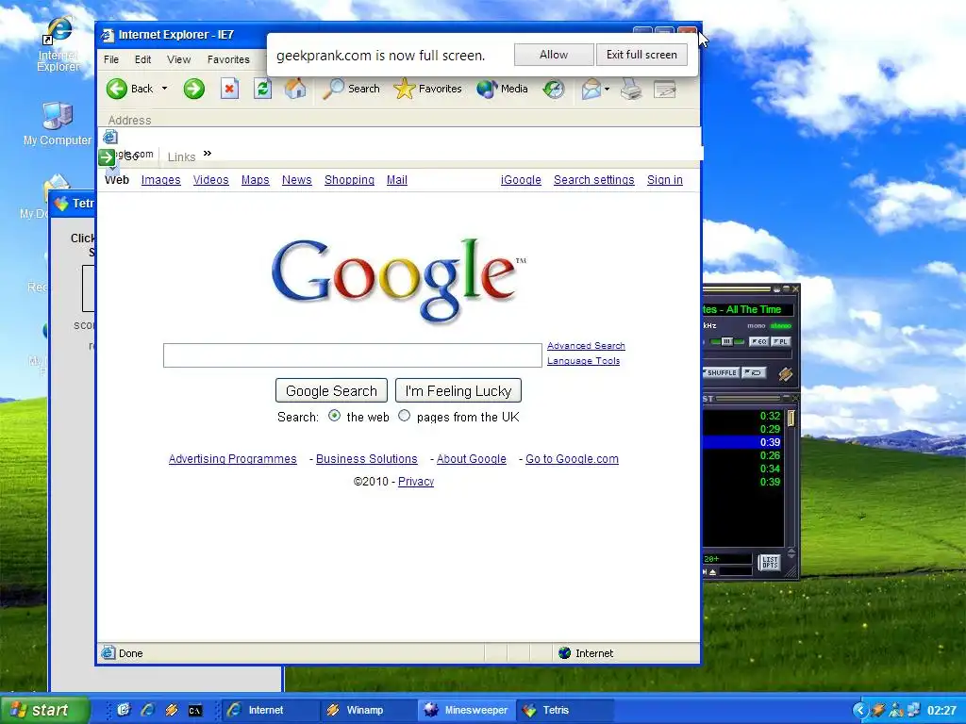Switch to Minesweeper taskbar button
Image resolution: width=966 pixels, height=724 pixels.
(x=468, y=711)
